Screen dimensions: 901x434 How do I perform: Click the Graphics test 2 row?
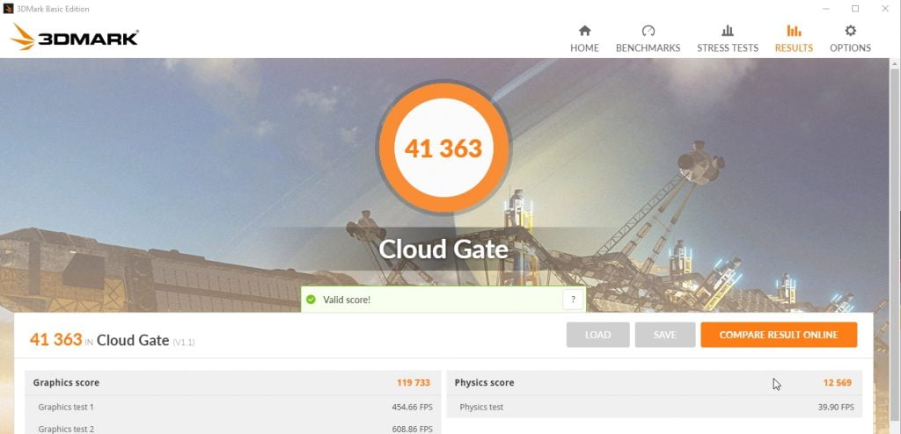click(232, 428)
